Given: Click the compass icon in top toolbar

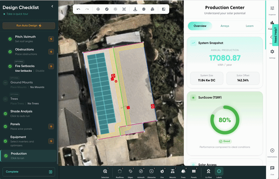Looking at the screenshot, I should point(107,9).
